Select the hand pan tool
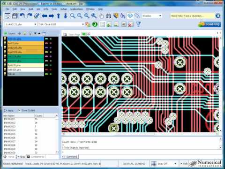This screenshot has height=169, width=225. 101,16
